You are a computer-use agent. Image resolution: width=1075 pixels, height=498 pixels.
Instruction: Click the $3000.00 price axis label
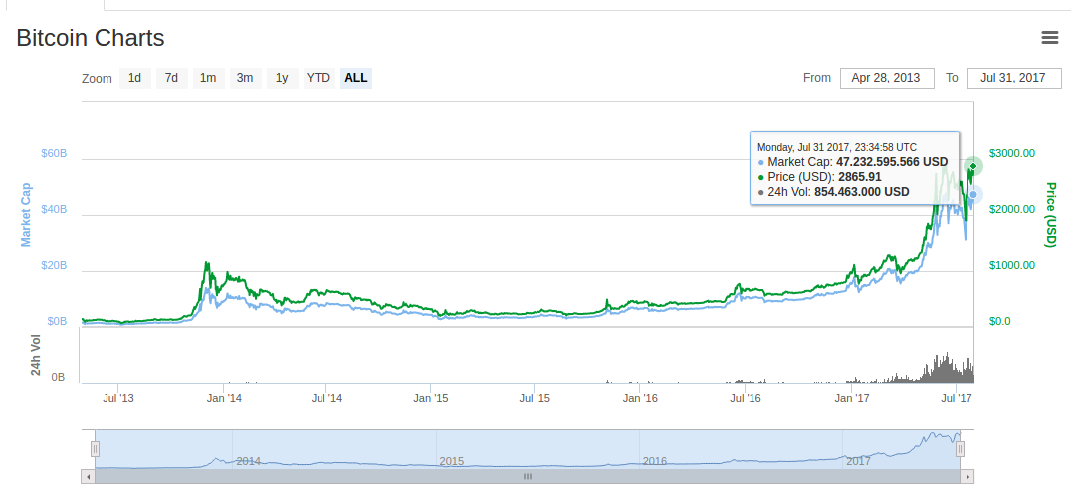coord(1012,153)
